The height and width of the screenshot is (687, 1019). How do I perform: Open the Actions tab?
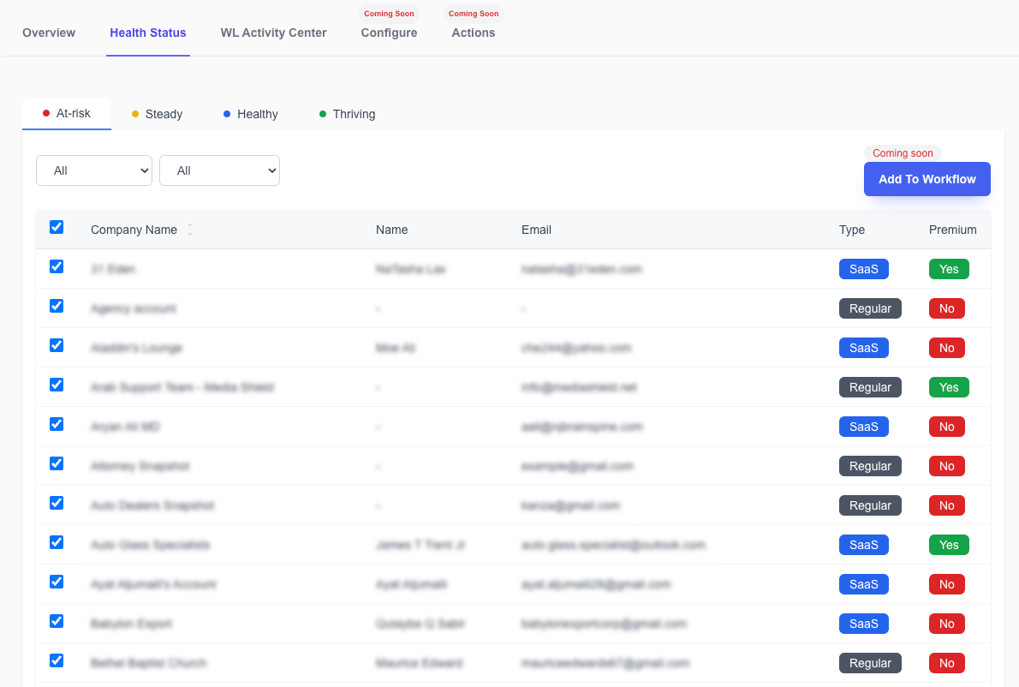473,33
